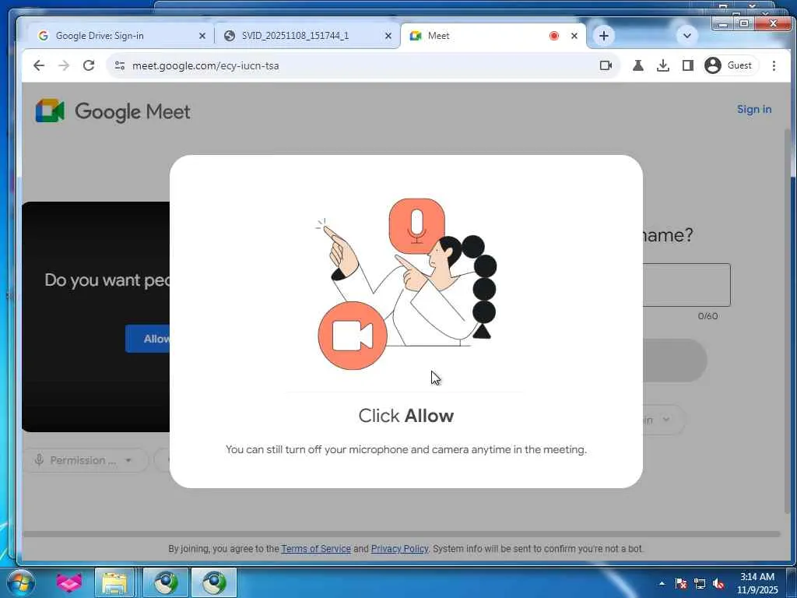This screenshot has height=598, width=797.
Task: Click the network icon in system tray
Action: pos(700,583)
